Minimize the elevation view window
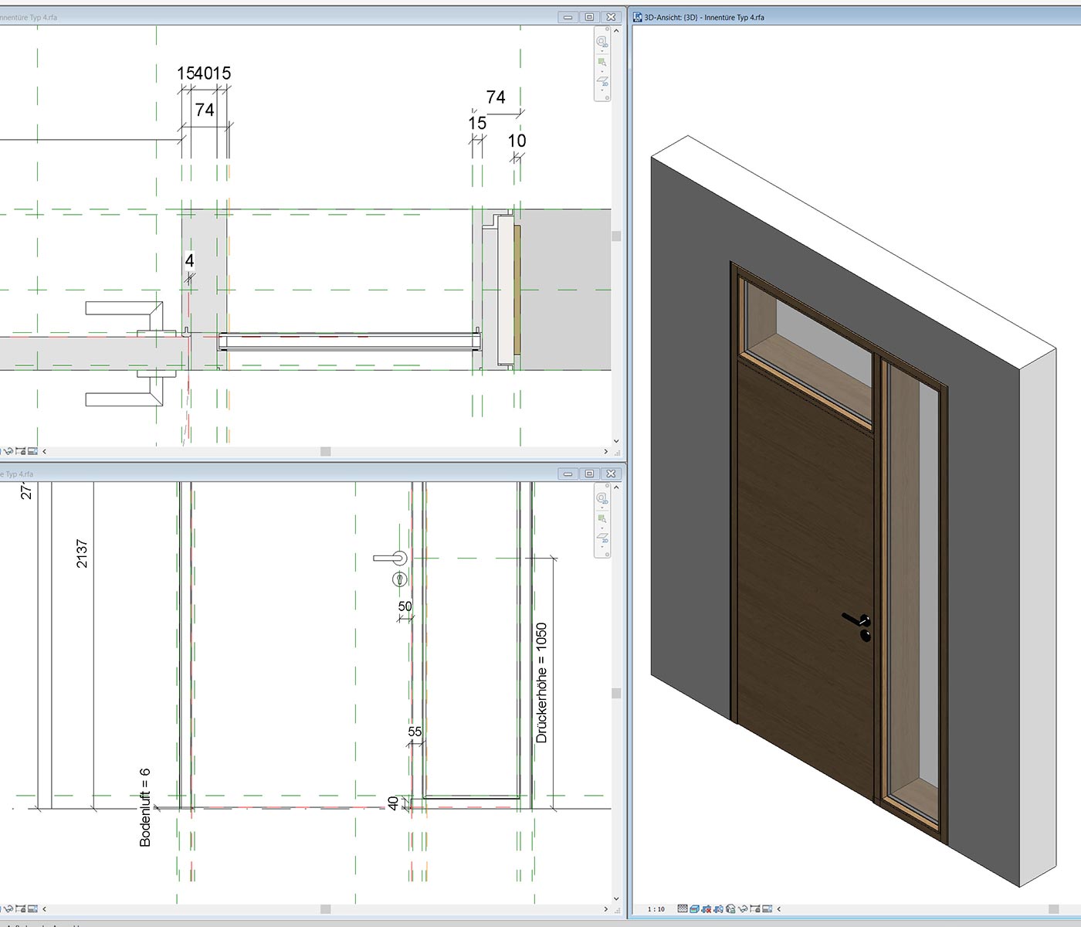This screenshot has width=1081, height=927. (x=568, y=474)
